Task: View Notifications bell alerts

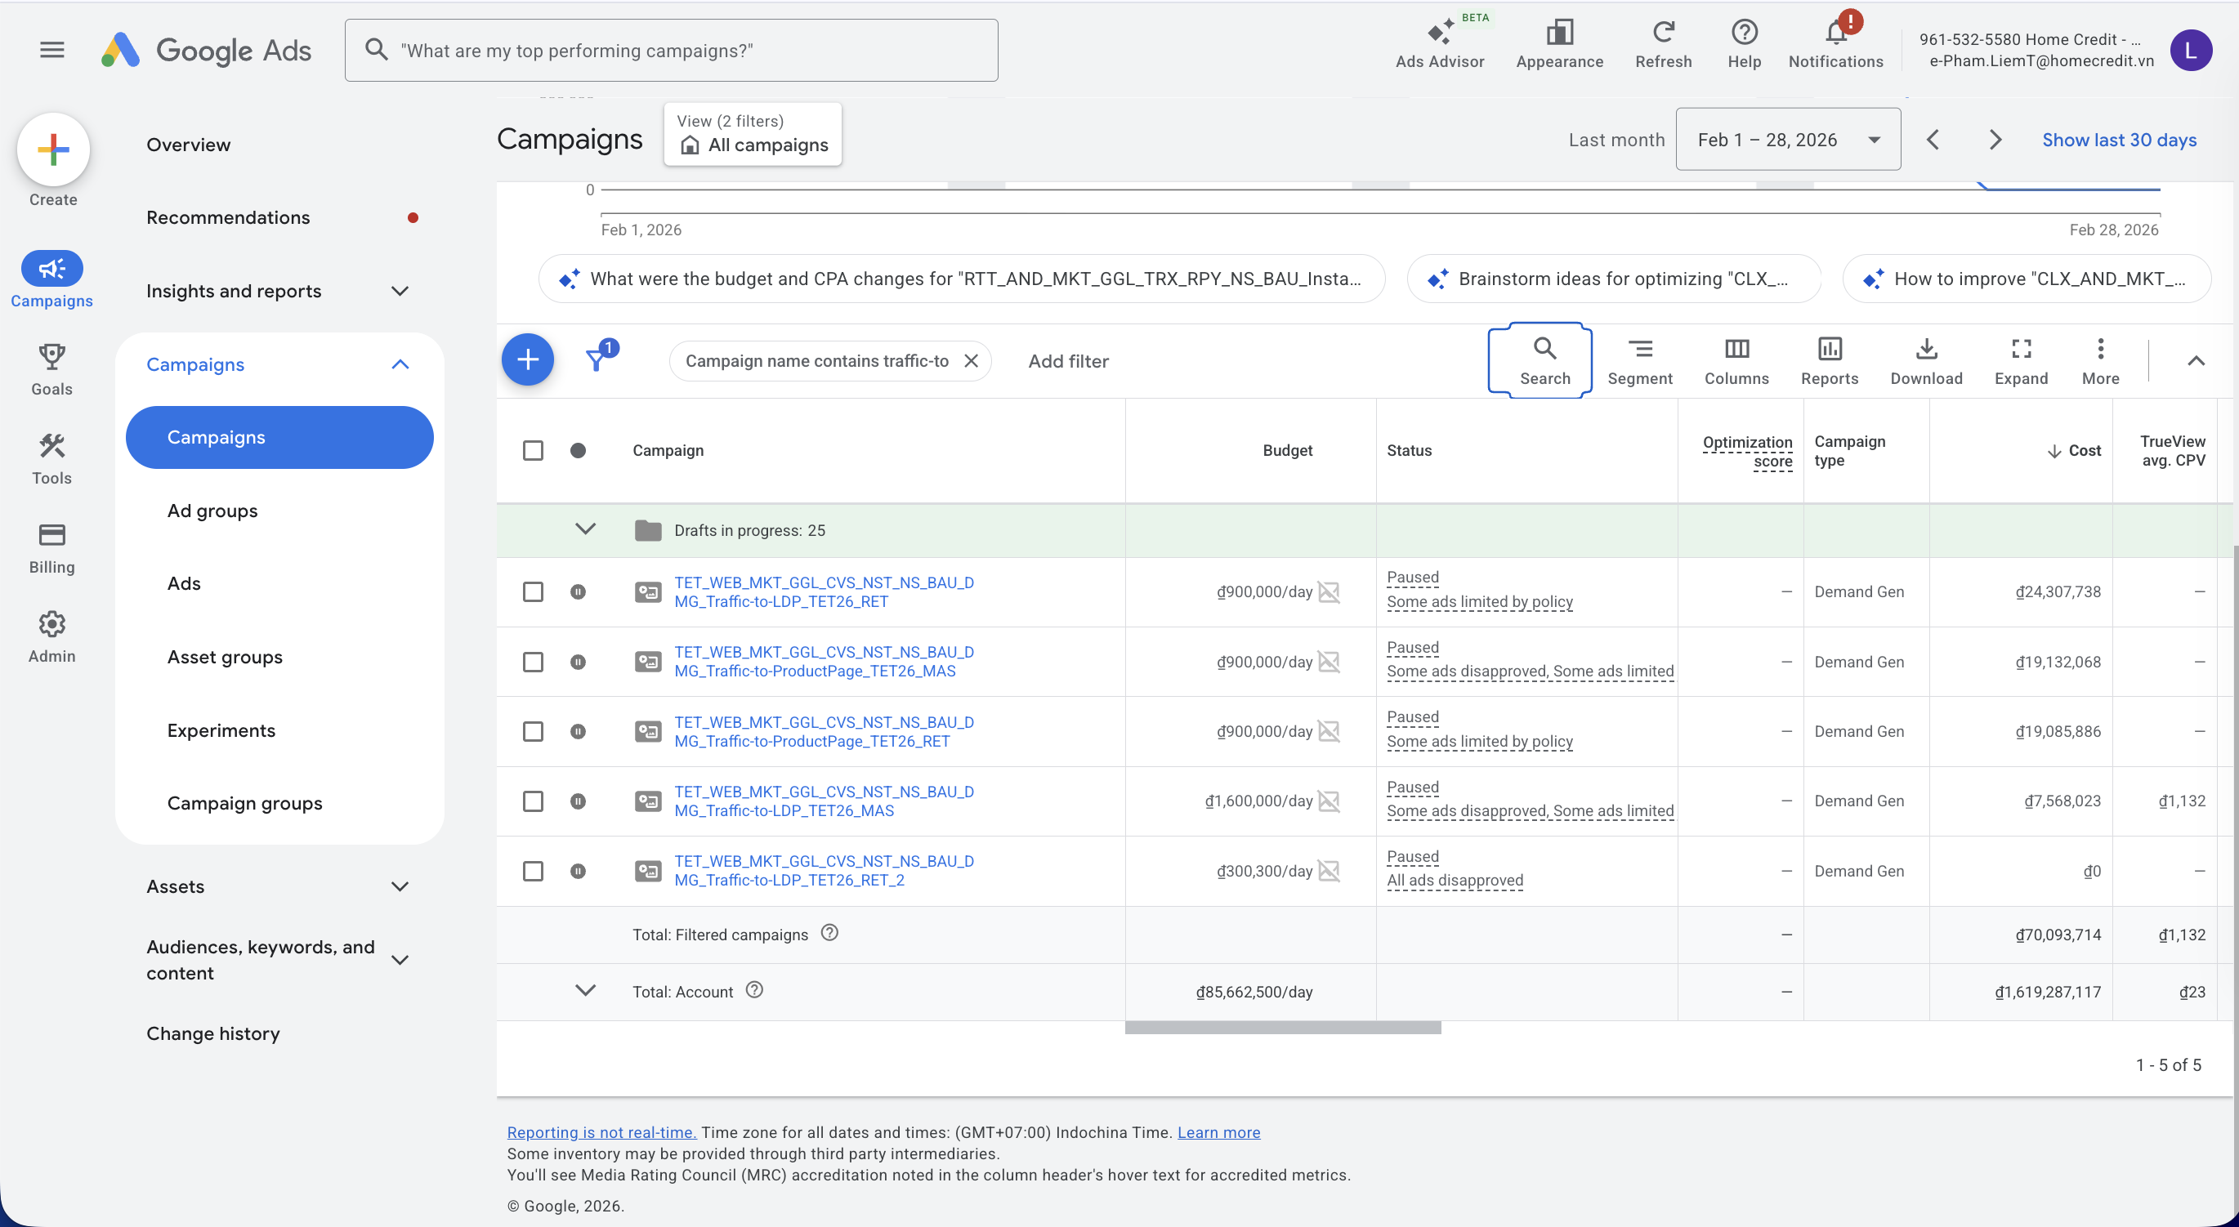Action: (x=1835, y=44)
